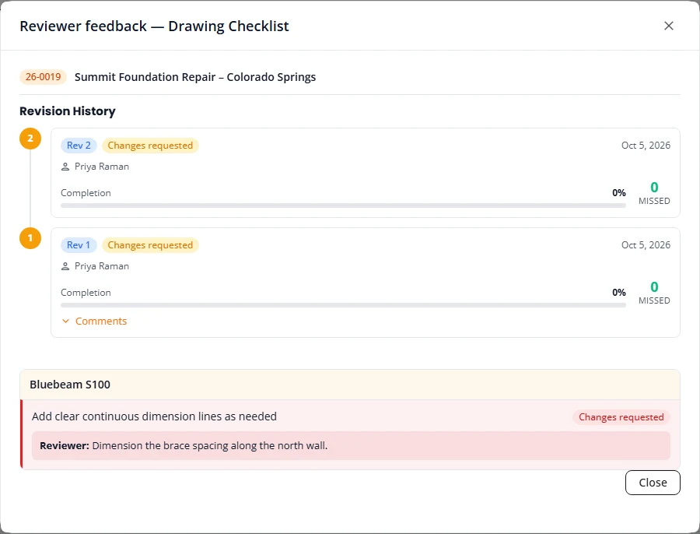700x534 pixels.
Task: Click Changes requested badge in Rev 2
Action: pyautogui.click(x=150, y=146)
